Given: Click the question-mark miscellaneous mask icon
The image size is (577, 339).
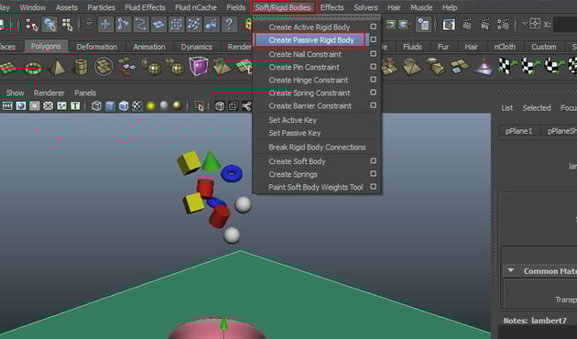Looking at the screenshot, I should coord(229,25).
